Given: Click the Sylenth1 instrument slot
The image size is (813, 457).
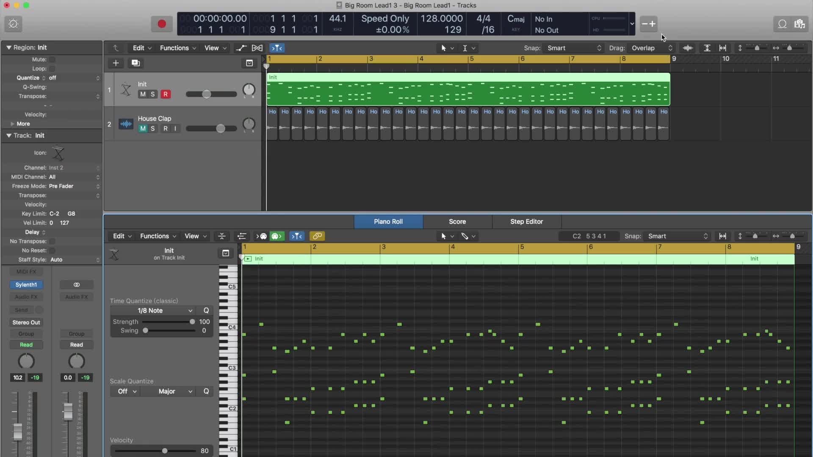Looking at the screenshot, I should pyautogui.click(x=26, y=285).
